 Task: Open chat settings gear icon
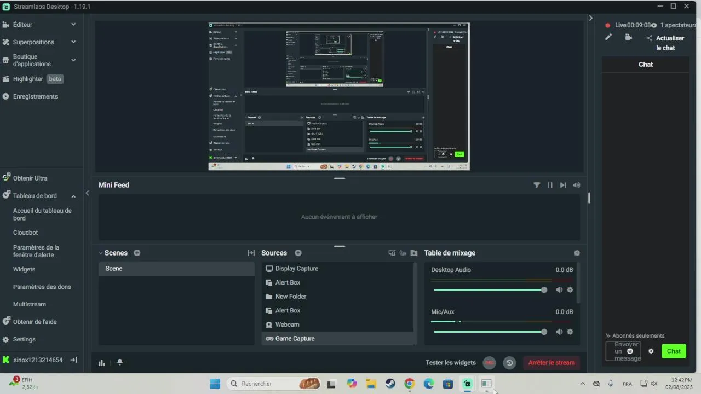[x=651, y=351]
